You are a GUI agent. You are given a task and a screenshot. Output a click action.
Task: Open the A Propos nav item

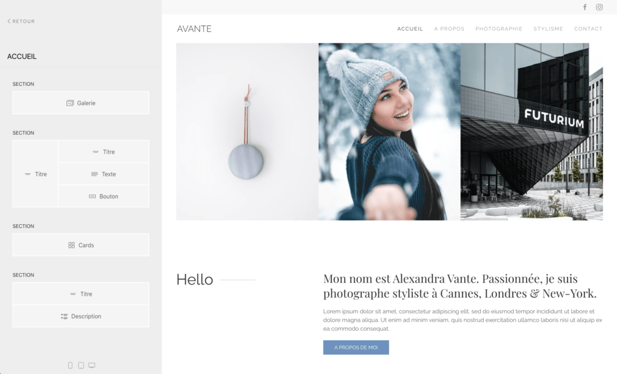click(x=449, y=29)
